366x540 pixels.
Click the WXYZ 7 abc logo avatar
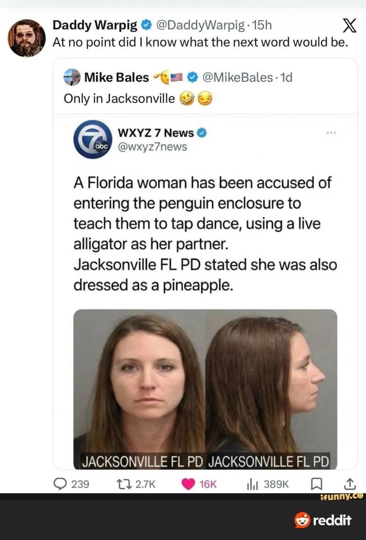point(93,139)
